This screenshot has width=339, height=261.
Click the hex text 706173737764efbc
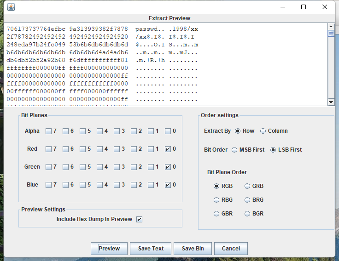36,29
